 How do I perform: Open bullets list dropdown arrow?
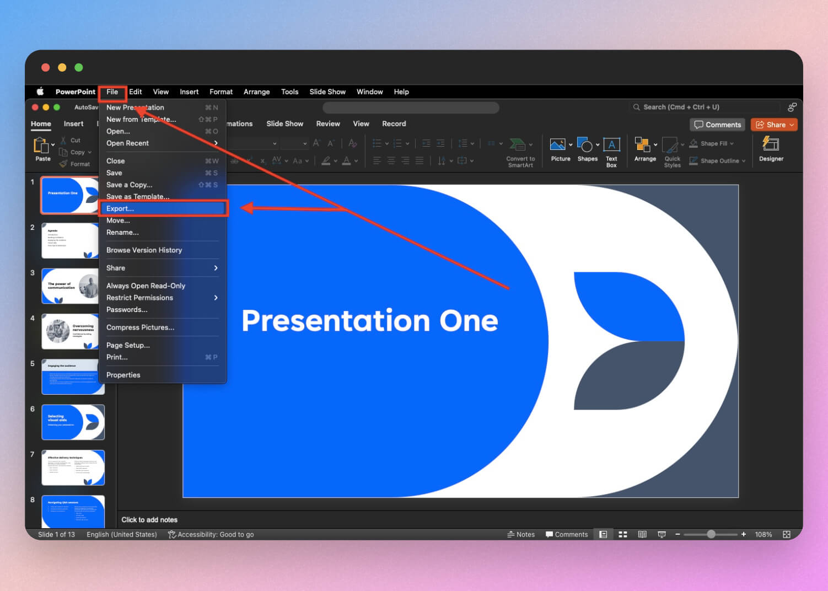tap(386, 143)
